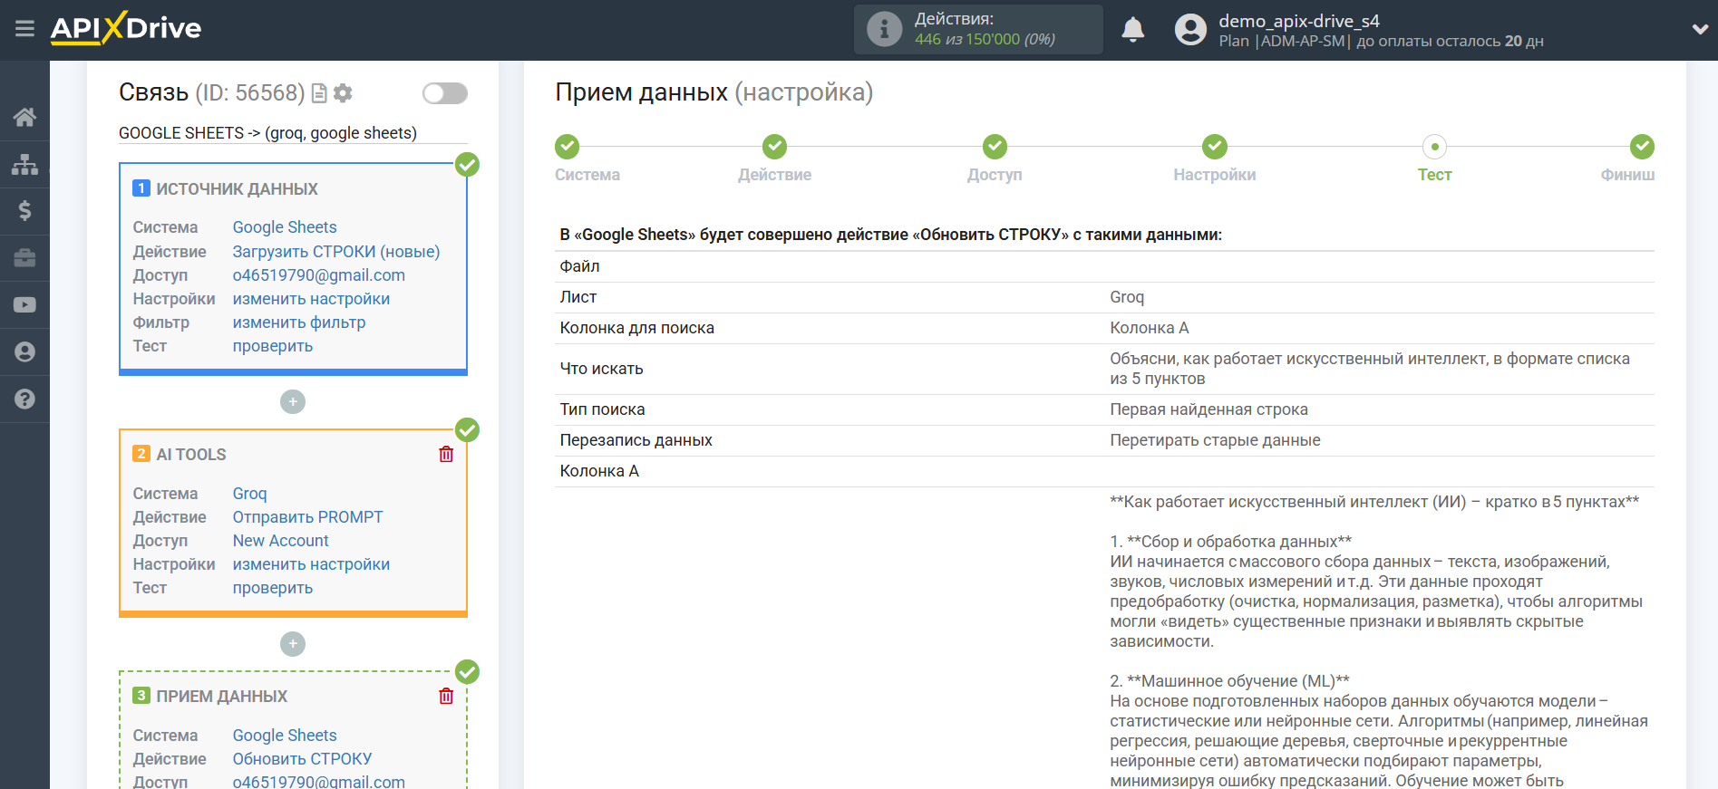Expand the account dropdown chevron

[x=1700, y=29]
